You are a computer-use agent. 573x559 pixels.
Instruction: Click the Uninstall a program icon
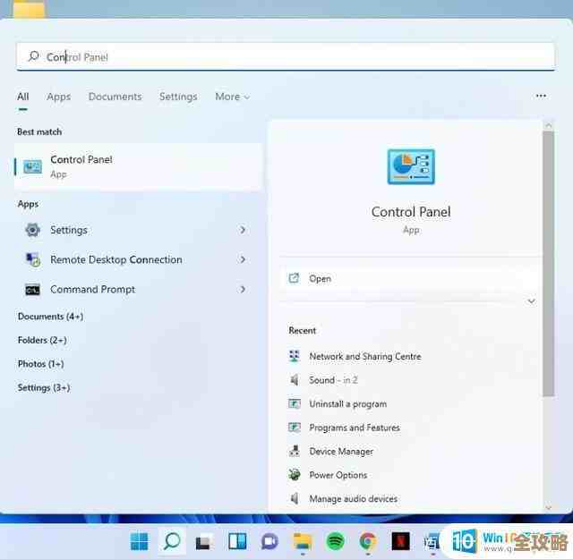pos(295,404)
